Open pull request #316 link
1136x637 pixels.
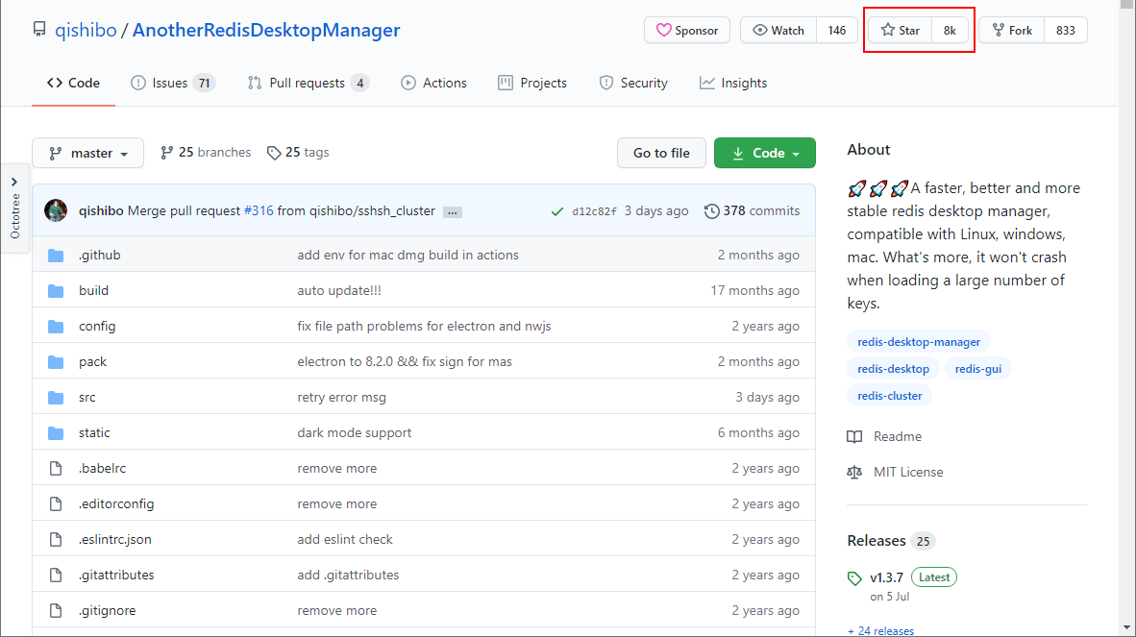click(x=259, y=210)
